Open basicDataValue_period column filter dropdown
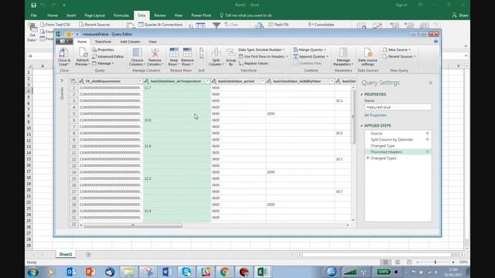This screenshot has height=278, width=495. coord(262,81)
